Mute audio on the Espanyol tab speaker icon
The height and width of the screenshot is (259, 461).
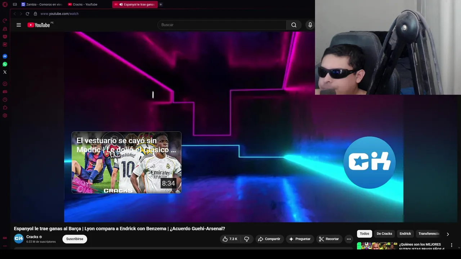pyautogui.click(x=121, y=5)
